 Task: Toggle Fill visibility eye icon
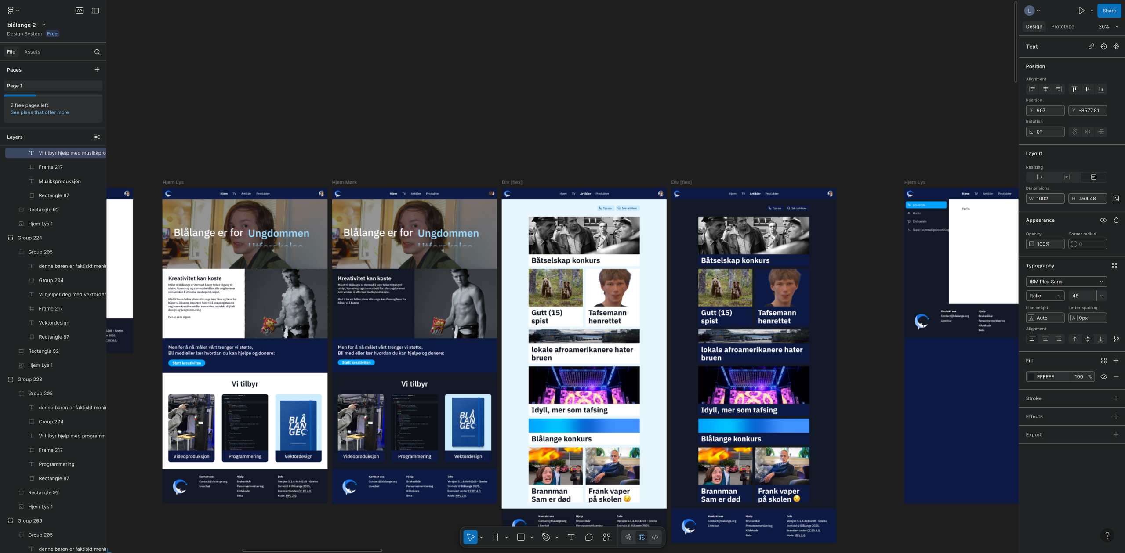(1103, 376)
